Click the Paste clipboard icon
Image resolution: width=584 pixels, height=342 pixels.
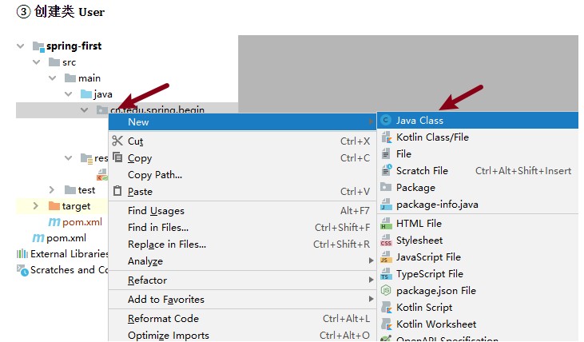tap(117, 191)
